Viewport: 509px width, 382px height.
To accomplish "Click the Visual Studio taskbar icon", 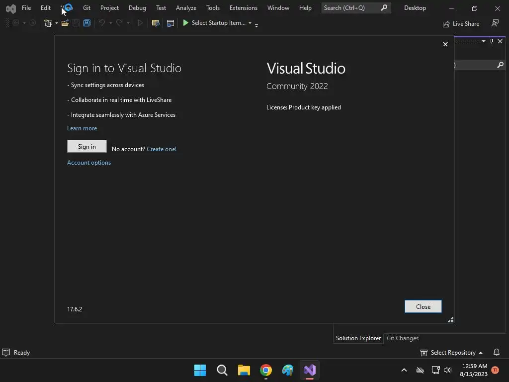I will [x=310, y=370].
